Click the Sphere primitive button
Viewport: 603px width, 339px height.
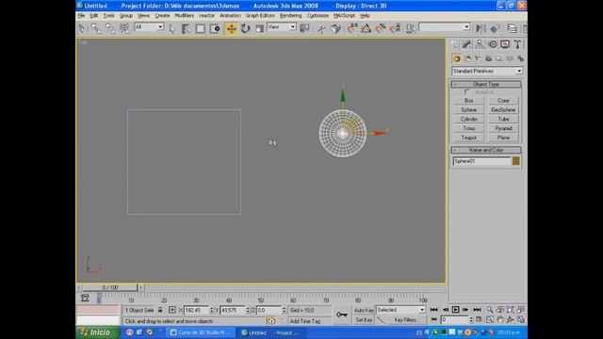click(x=469, y=110)
